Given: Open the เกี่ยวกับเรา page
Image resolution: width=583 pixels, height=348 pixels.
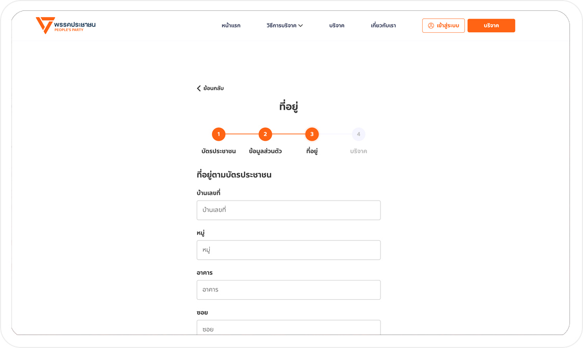Looking at the screenshot, I should click(383, 25).
